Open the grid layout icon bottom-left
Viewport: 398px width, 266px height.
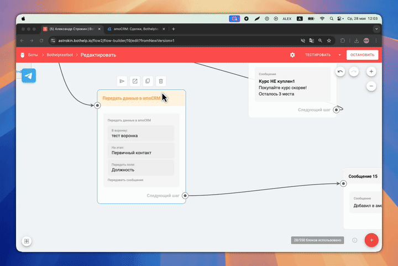[x=27, y=241]
